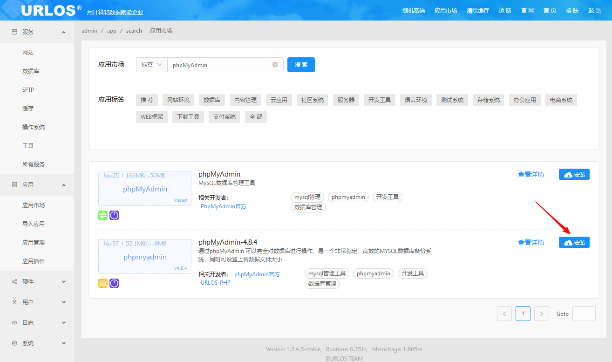612x362 pixels.
Task: Click the purple power icon under phpMyAdmin Vlatest card
Action: tap(114, 215)
